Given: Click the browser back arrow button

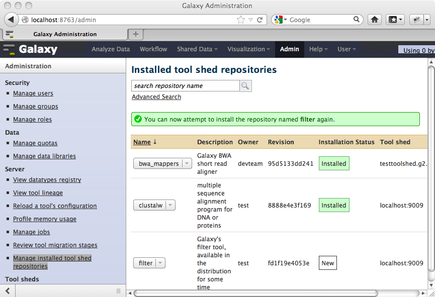Looking at the screenshot, I should tap(11, 20).
